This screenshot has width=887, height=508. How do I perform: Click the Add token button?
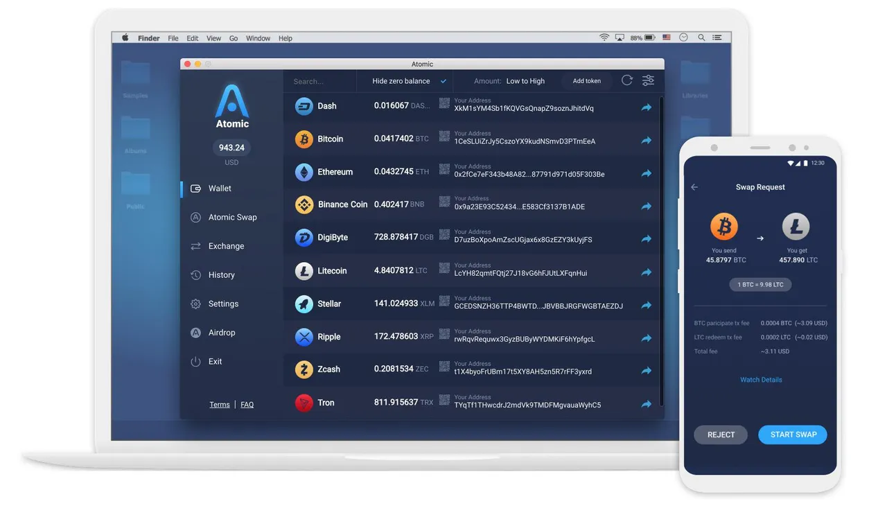coord(587,81)
